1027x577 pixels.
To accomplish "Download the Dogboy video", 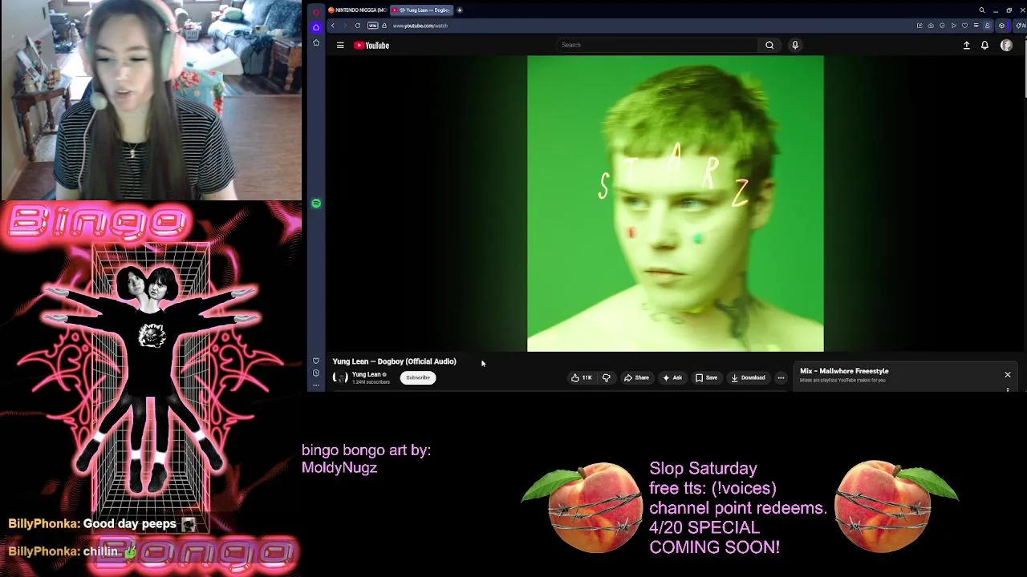I will [x=748, y=377].
